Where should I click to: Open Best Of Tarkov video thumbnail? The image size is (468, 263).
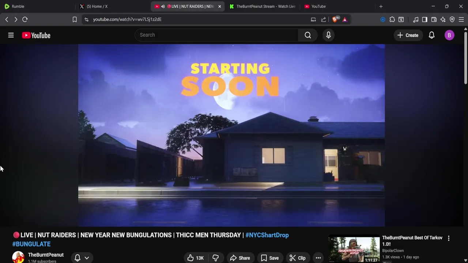354,249
